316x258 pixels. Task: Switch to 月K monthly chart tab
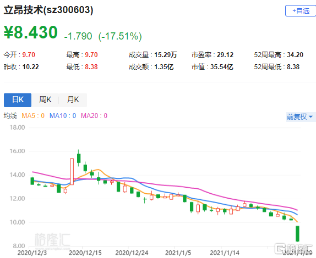tap(73, 100)
